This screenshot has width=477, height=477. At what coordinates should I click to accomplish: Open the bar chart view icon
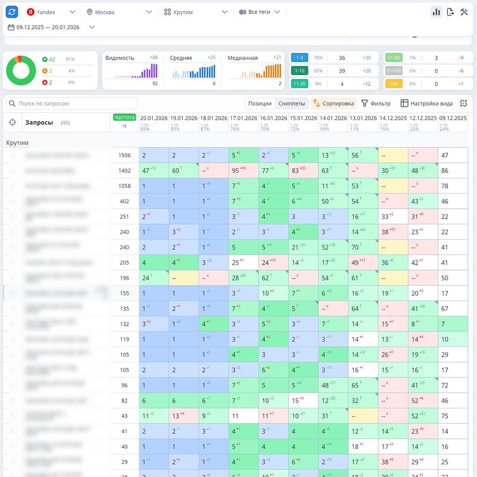(436, 12)
